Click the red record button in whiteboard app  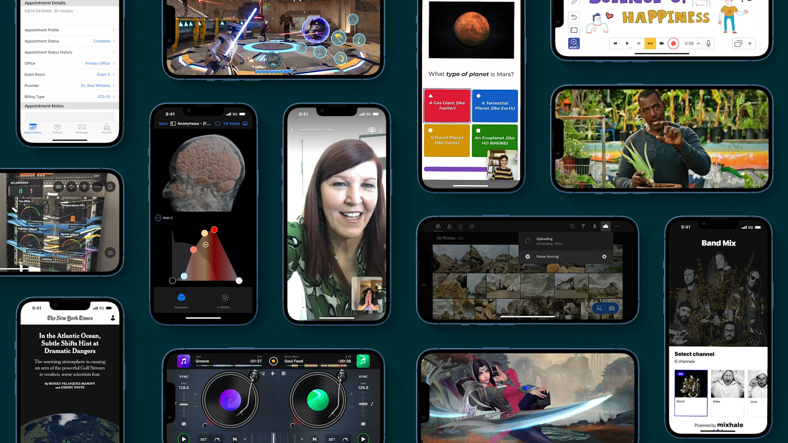click(673, 43)
